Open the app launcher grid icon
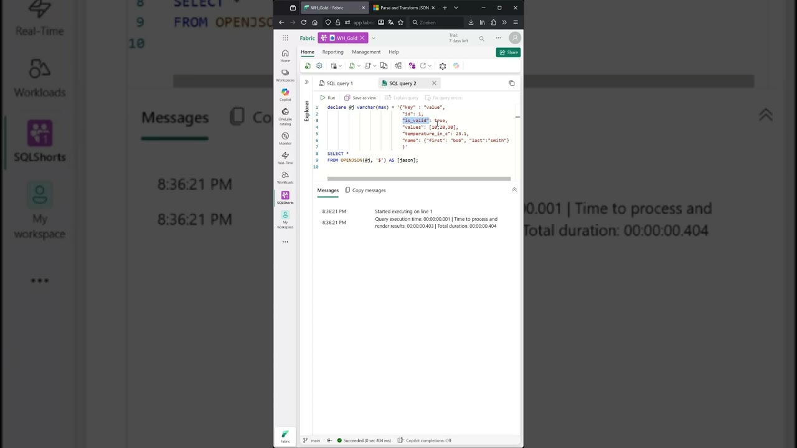Viewport: 797px width, 448px height. click(x=285, y=38)
